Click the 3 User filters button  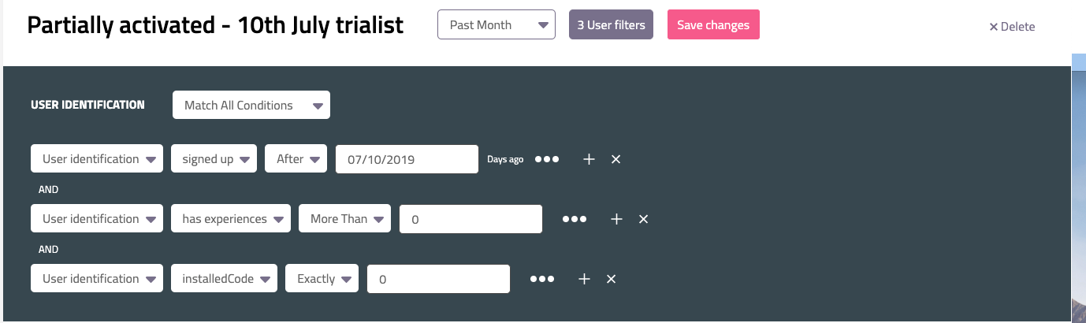coord(611,24)
